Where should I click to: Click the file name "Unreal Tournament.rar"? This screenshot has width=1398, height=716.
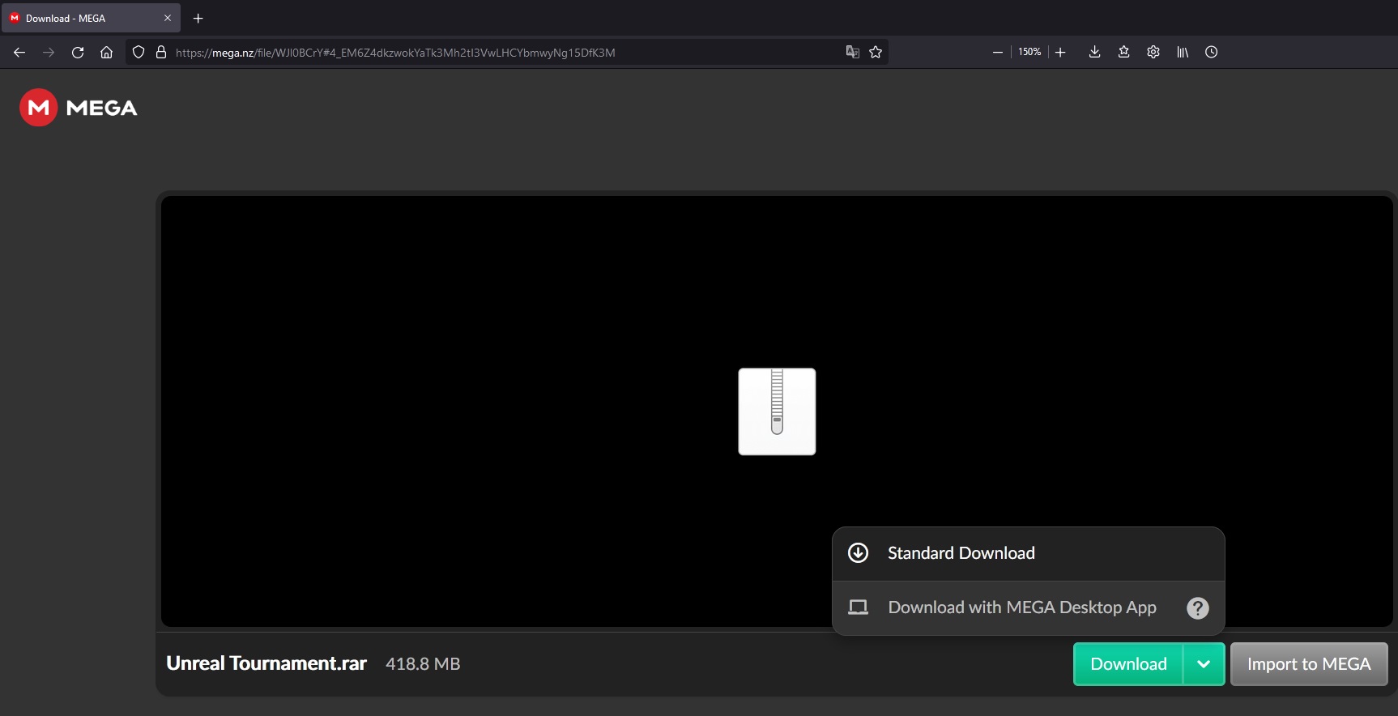tap(266, 663)
